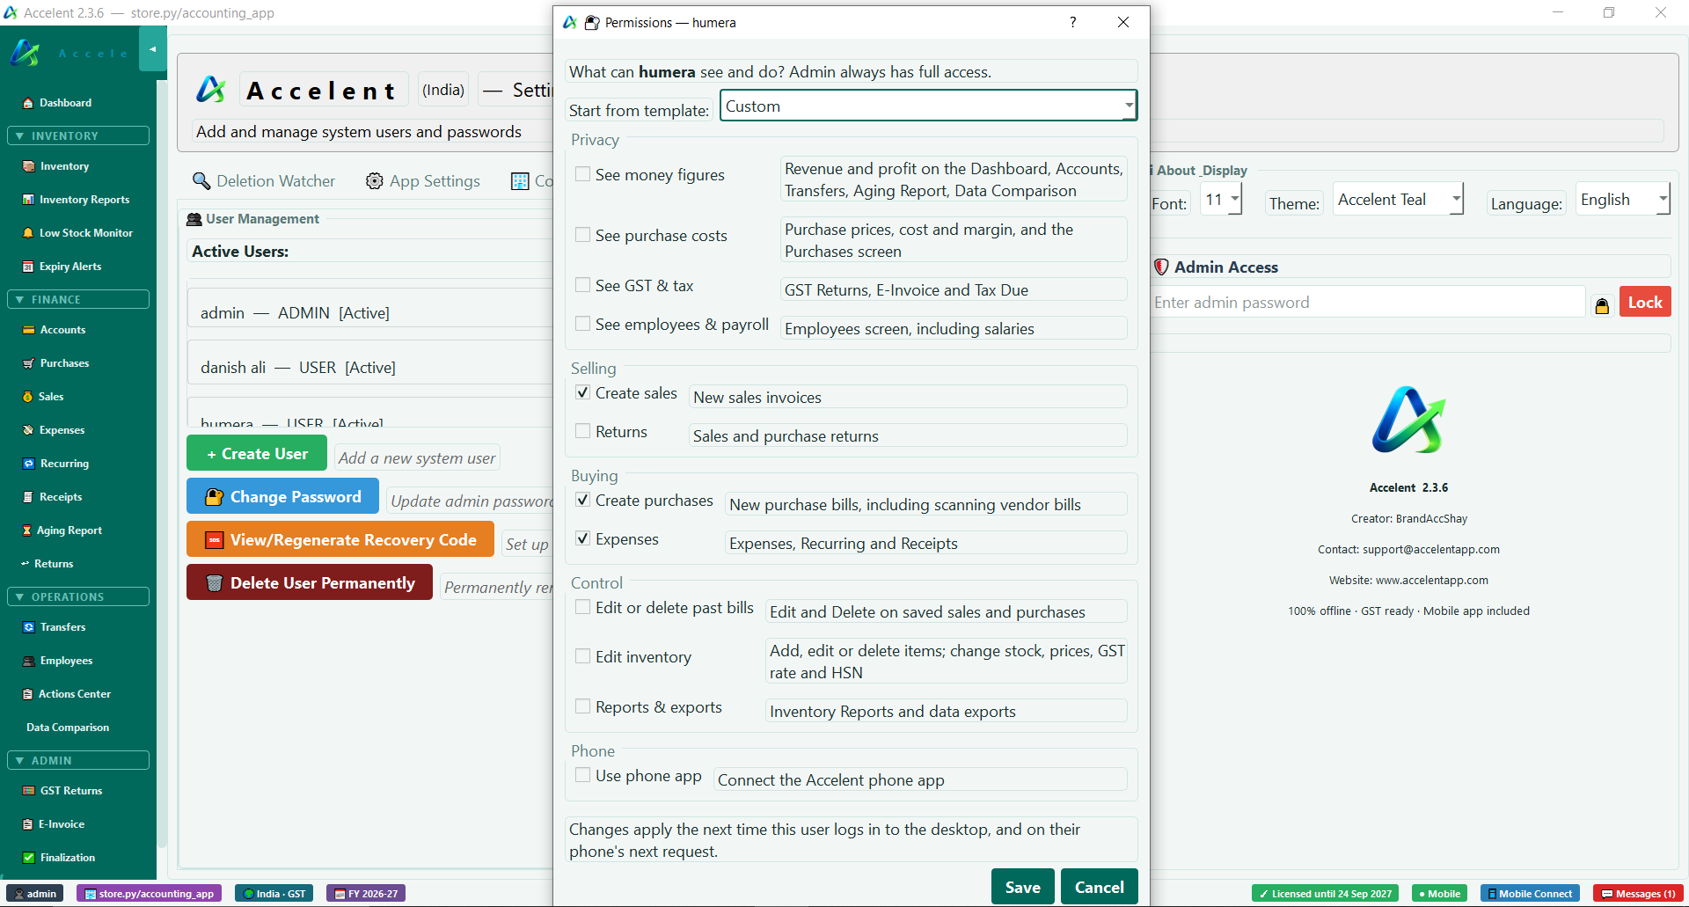Click Delete User Permanently button
Screen dimensions: 1689x907
[x=310, y=582]
